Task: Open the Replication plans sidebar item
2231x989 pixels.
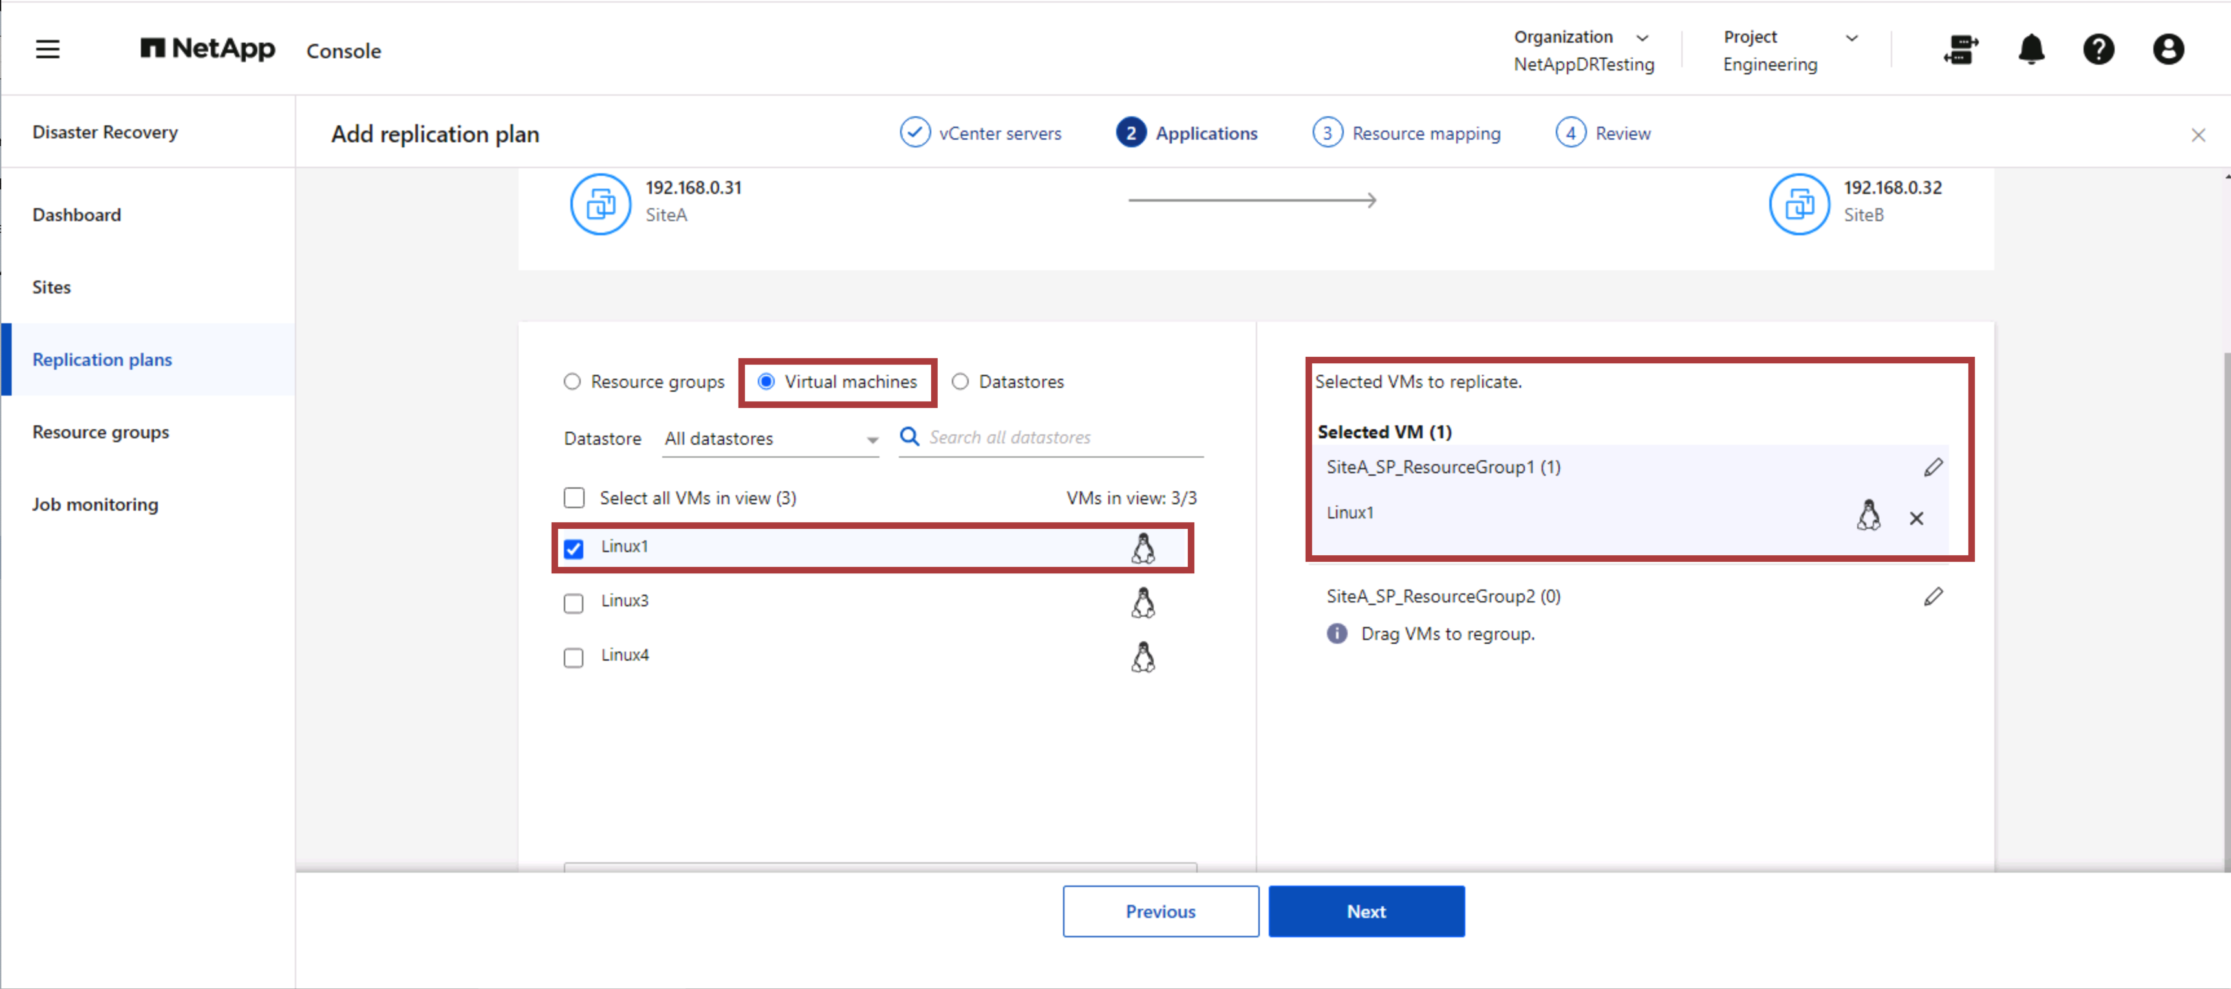Action: point(102,359)
